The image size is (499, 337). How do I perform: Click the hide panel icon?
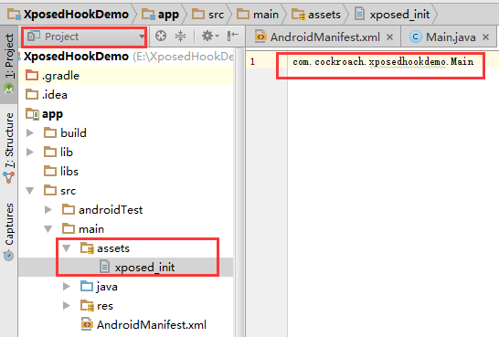click(233, 36)
